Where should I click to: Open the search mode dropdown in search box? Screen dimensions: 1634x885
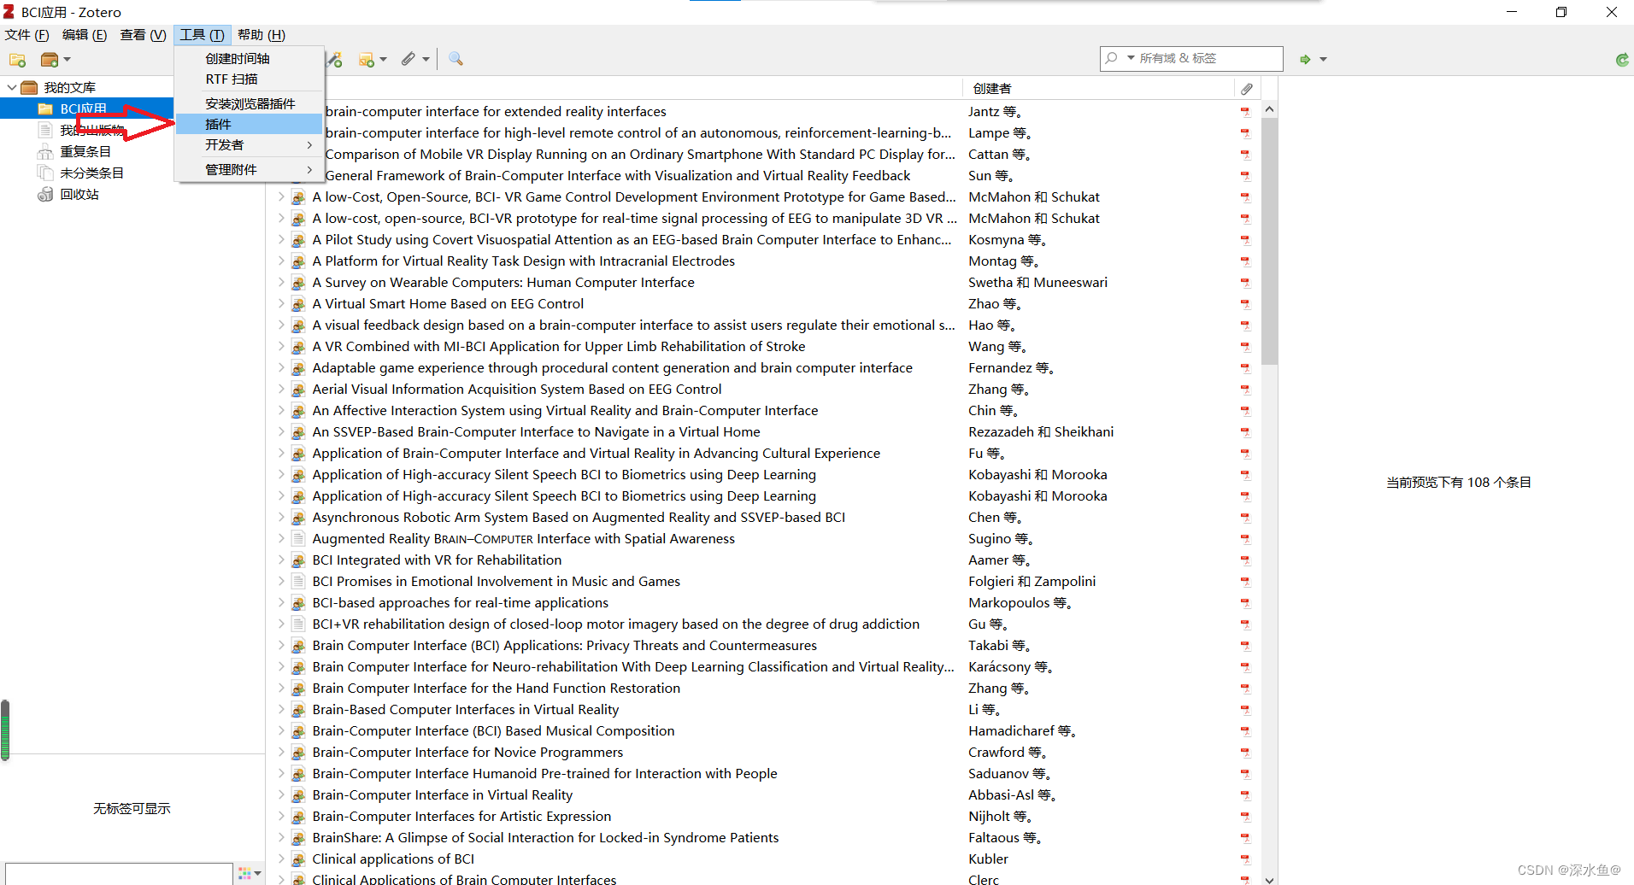1131,58
